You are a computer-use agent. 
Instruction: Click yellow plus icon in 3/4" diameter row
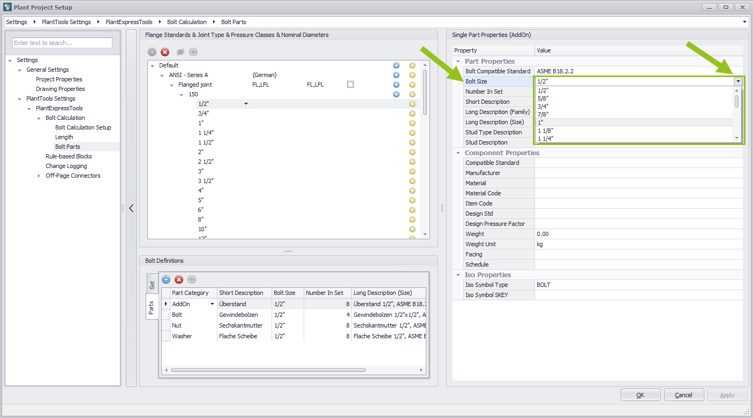(412, 113)
